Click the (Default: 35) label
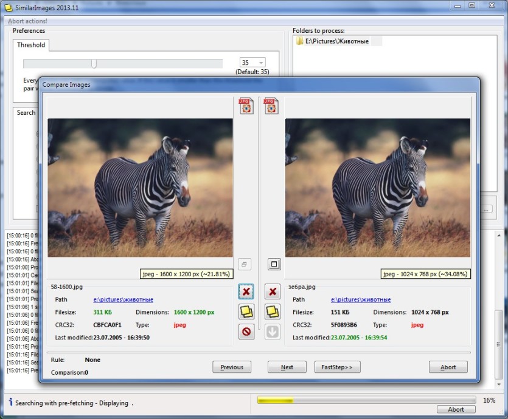The height and width of the screenshot is (419, 508). 252,72
